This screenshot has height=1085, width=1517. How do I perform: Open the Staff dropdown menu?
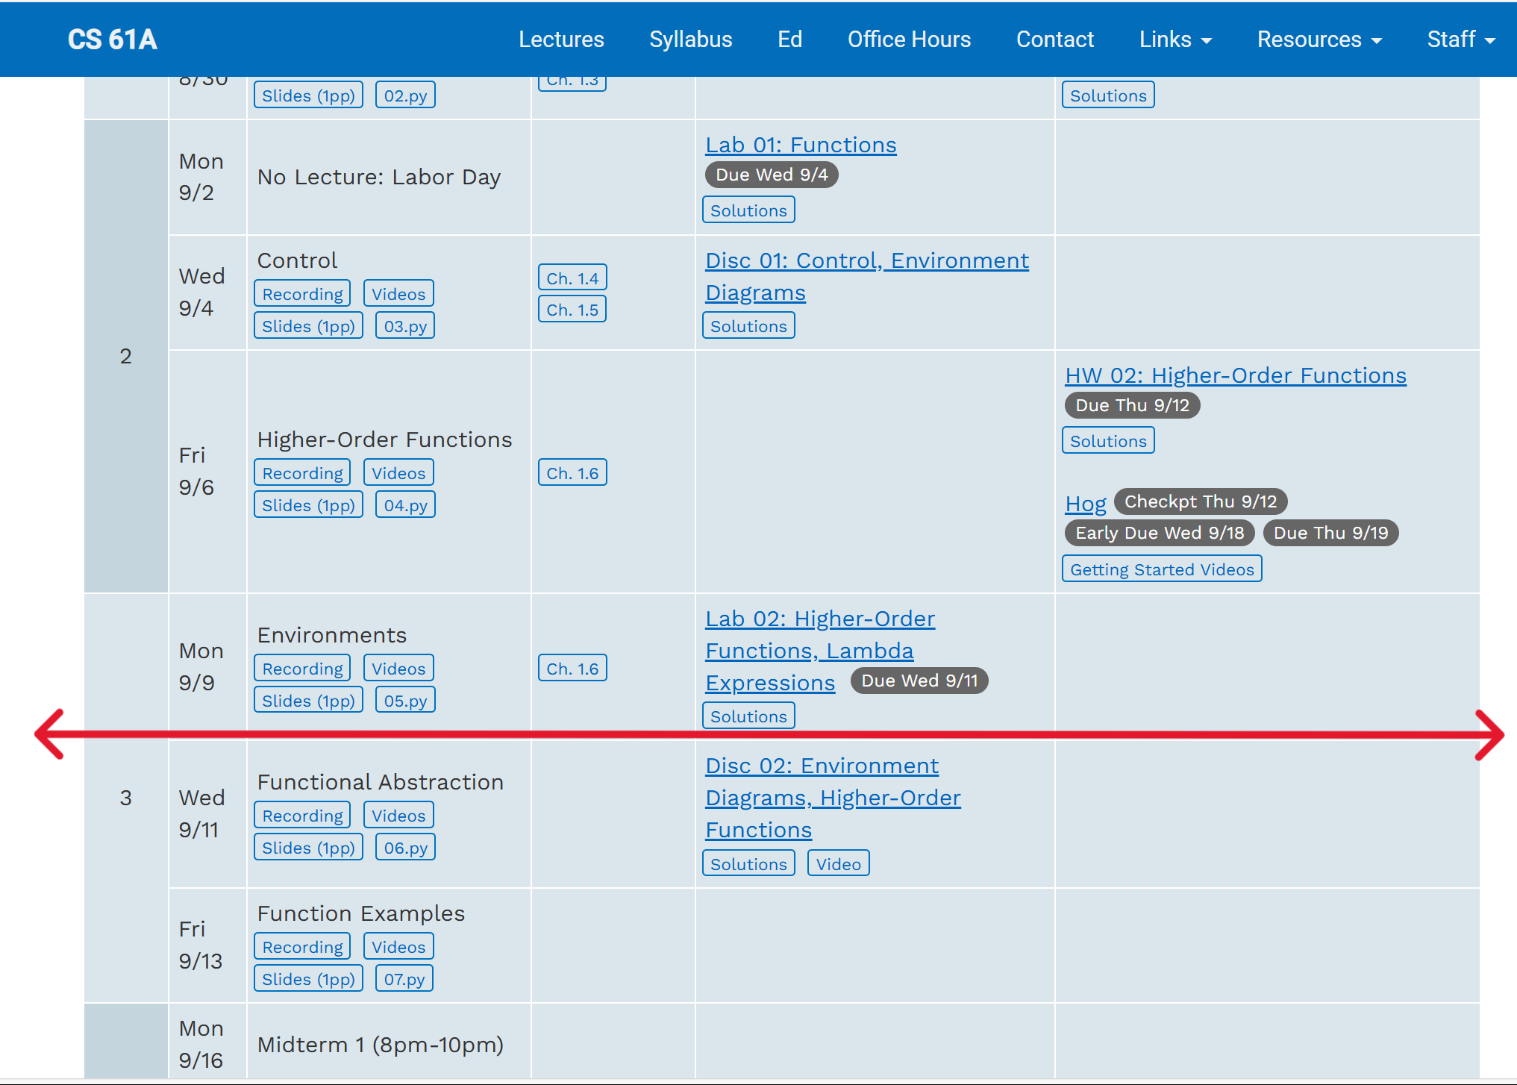[1460, 40]
